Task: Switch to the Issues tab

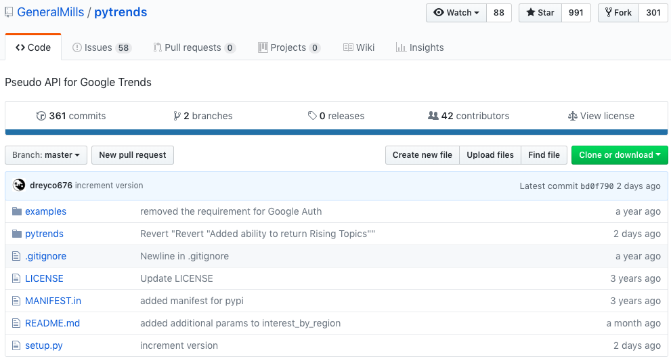Action: pos(102,47)
